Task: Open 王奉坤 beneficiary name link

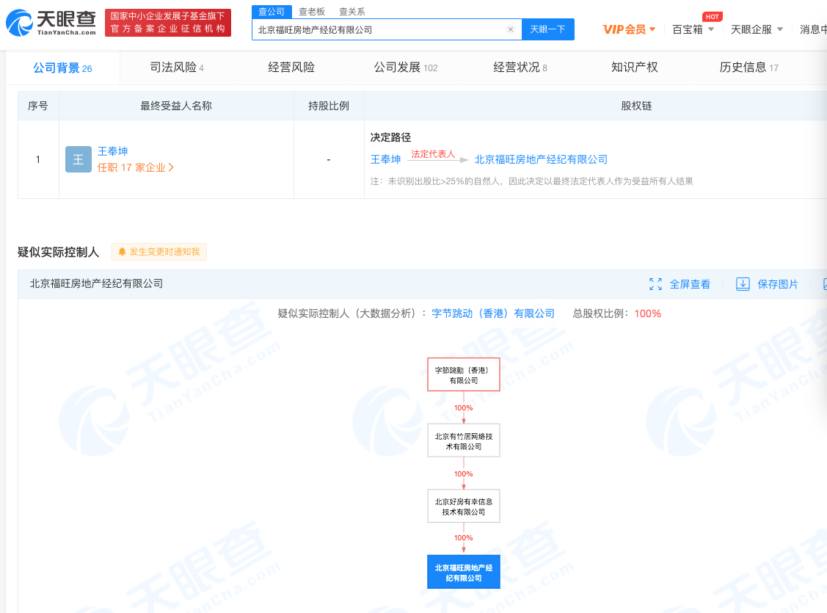Action: coord(113,151)
